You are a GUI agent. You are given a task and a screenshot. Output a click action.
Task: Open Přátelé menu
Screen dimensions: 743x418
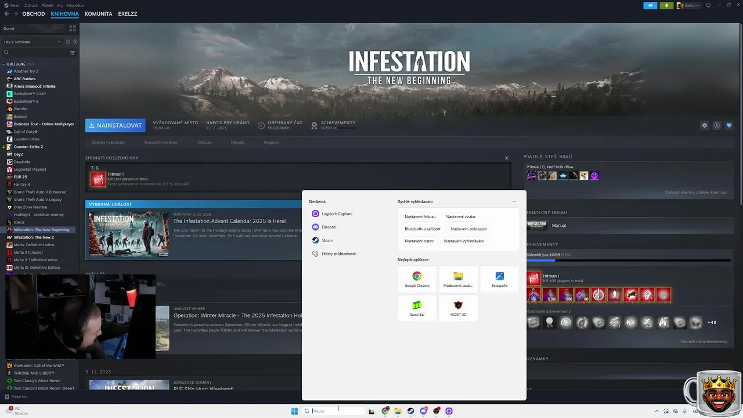[48, 5]
